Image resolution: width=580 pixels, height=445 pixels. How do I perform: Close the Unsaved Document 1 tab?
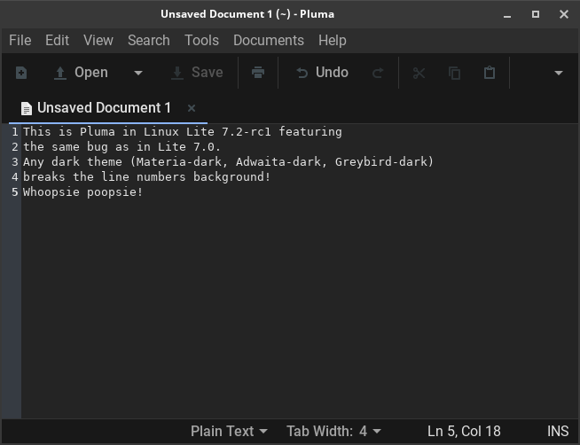coord(192,108)
